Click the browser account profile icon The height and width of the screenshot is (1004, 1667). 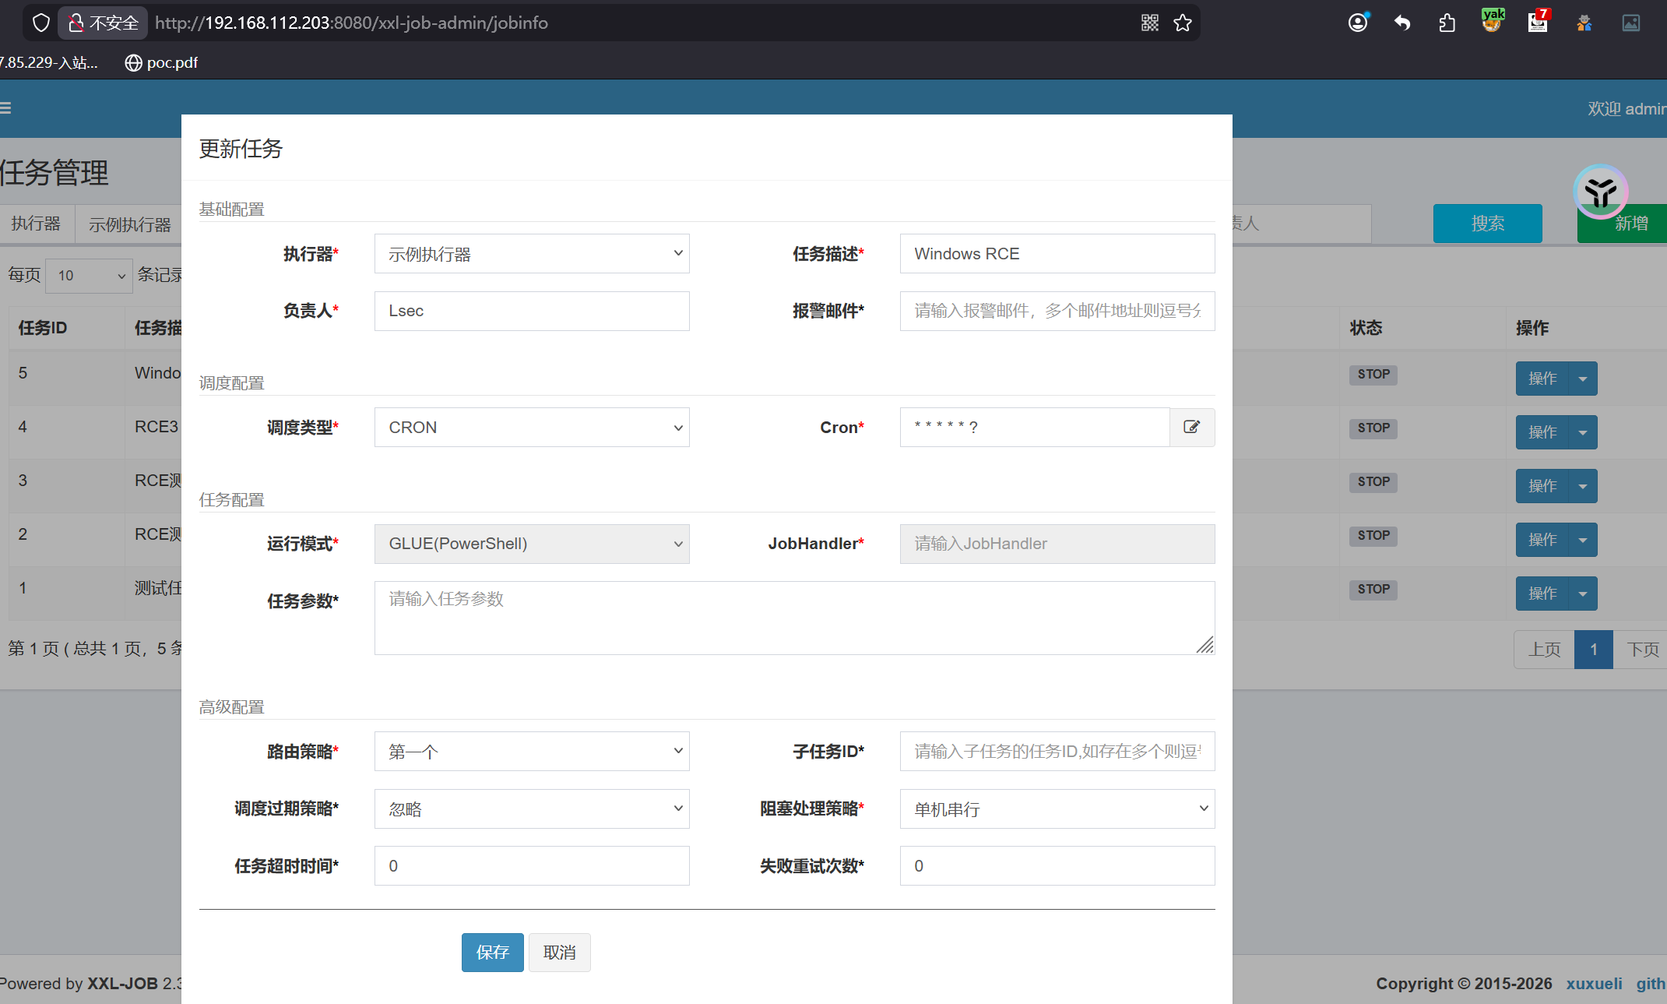1358,23
